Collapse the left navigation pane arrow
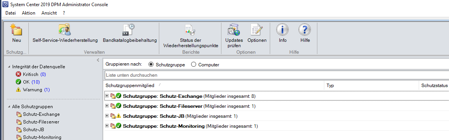The width and height of the screenshot is (449, 140). pyautogui.click(x=98, y=60)
